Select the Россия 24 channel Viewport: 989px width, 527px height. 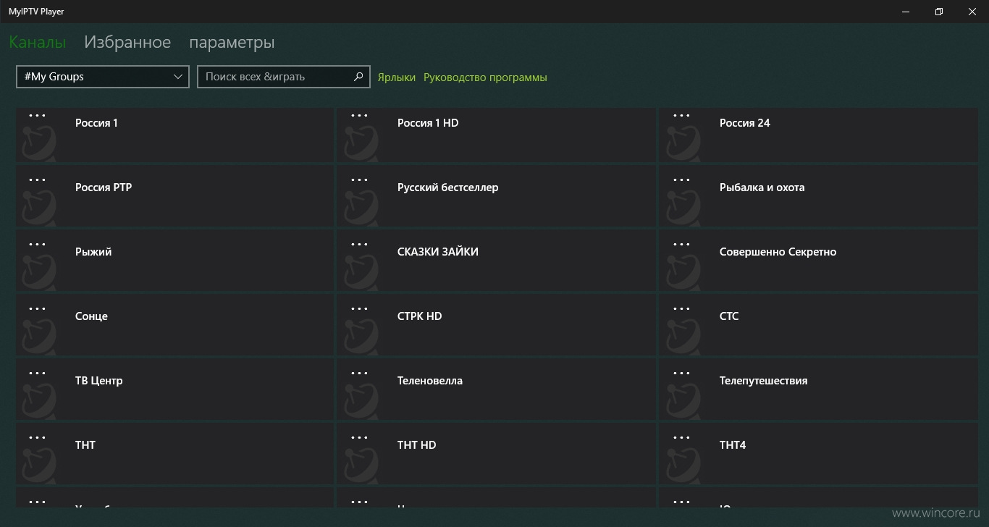click(819, 135)
